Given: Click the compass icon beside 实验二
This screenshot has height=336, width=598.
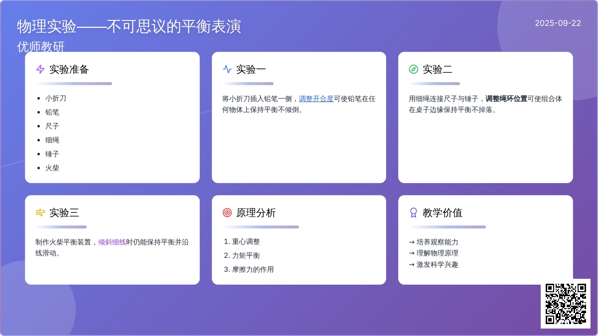Looking at the screenshot, I should point(414,69).
